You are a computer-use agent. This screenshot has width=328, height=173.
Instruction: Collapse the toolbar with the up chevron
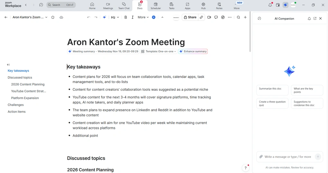[162, 17]
